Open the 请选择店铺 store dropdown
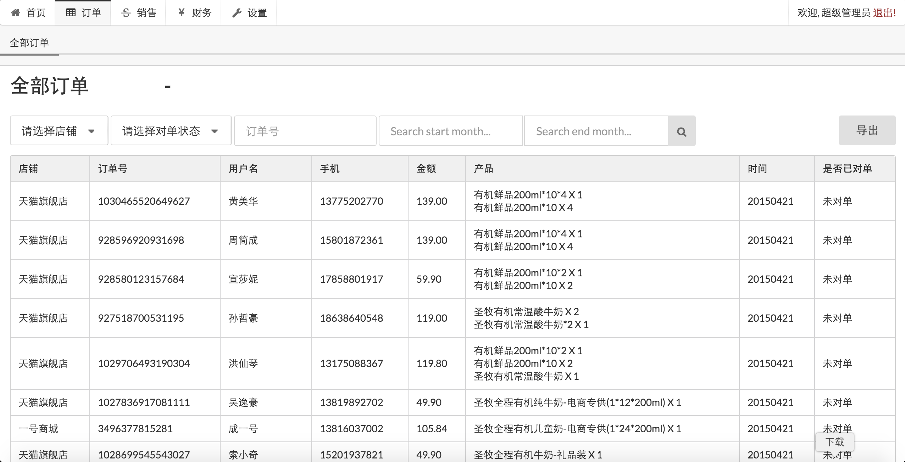This screenshot has height=462, width=905. (x=50, y=131)
